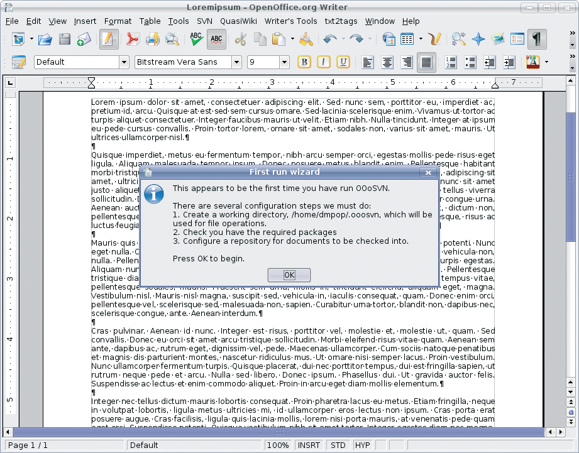Screen dimensions: 579x453
Task: Open the Undo history dropdown arrow
Action: 343,39
